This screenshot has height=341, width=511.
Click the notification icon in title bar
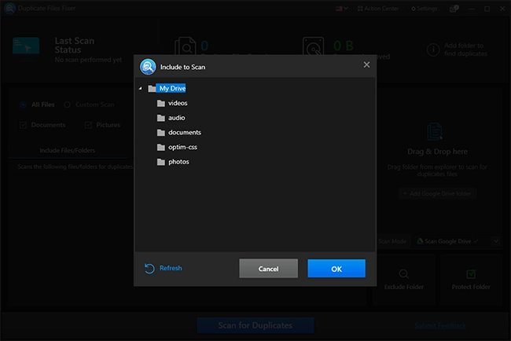pyautogui.click(x=454, y=9)
